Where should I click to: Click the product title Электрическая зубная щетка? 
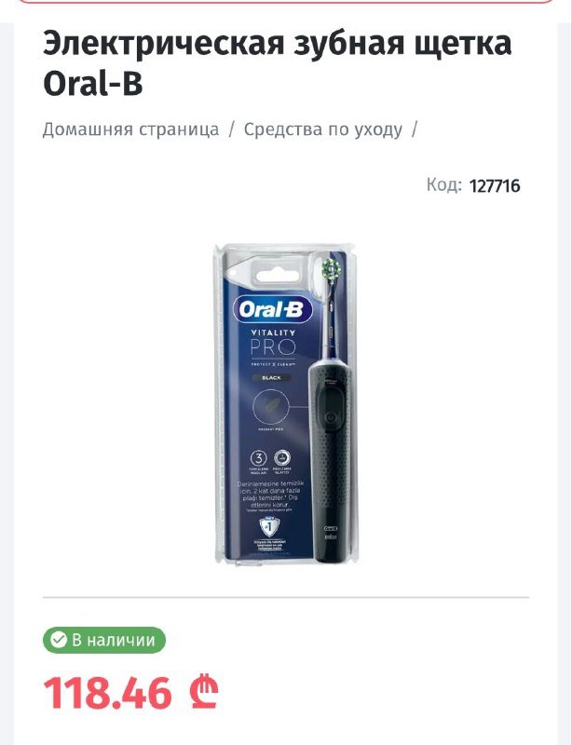point(278,43)
